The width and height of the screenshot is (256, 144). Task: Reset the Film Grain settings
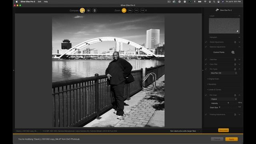click(x=235, y=95)
